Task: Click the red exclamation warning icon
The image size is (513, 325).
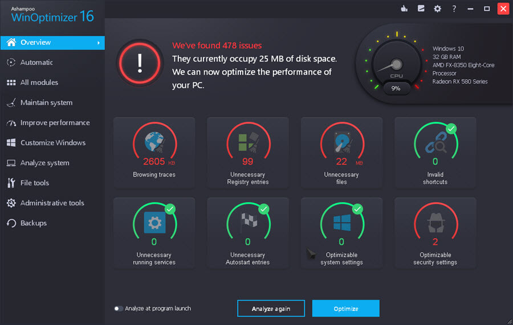Action: [140, 63]
